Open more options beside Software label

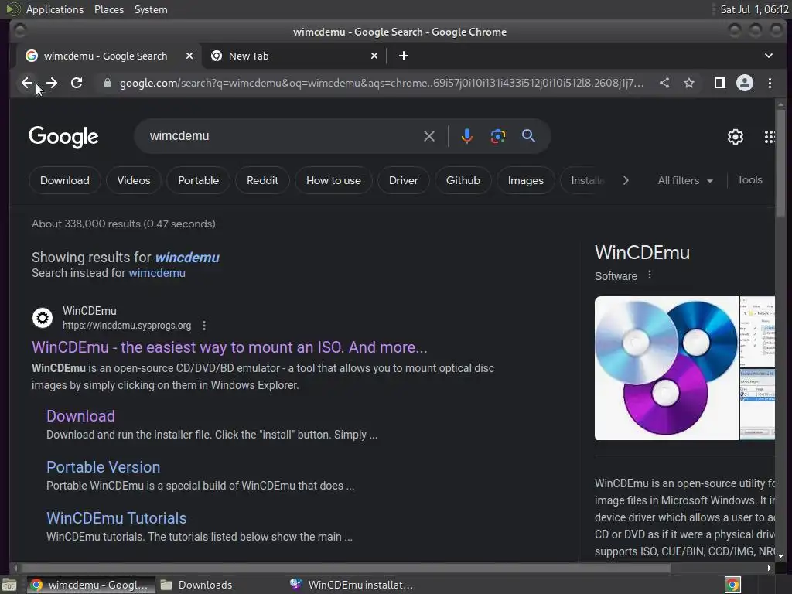[650, 275]
